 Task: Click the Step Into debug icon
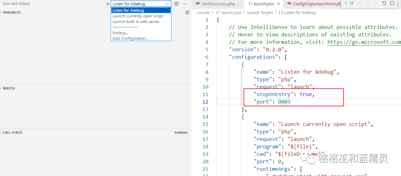point(368,3)
